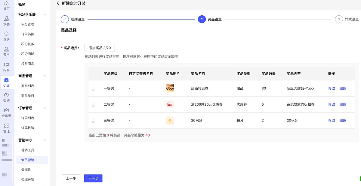Viewport: 361px width, 186px height.
Task: Collapse the 商品管理 menu group
Action: click(45, 76)
